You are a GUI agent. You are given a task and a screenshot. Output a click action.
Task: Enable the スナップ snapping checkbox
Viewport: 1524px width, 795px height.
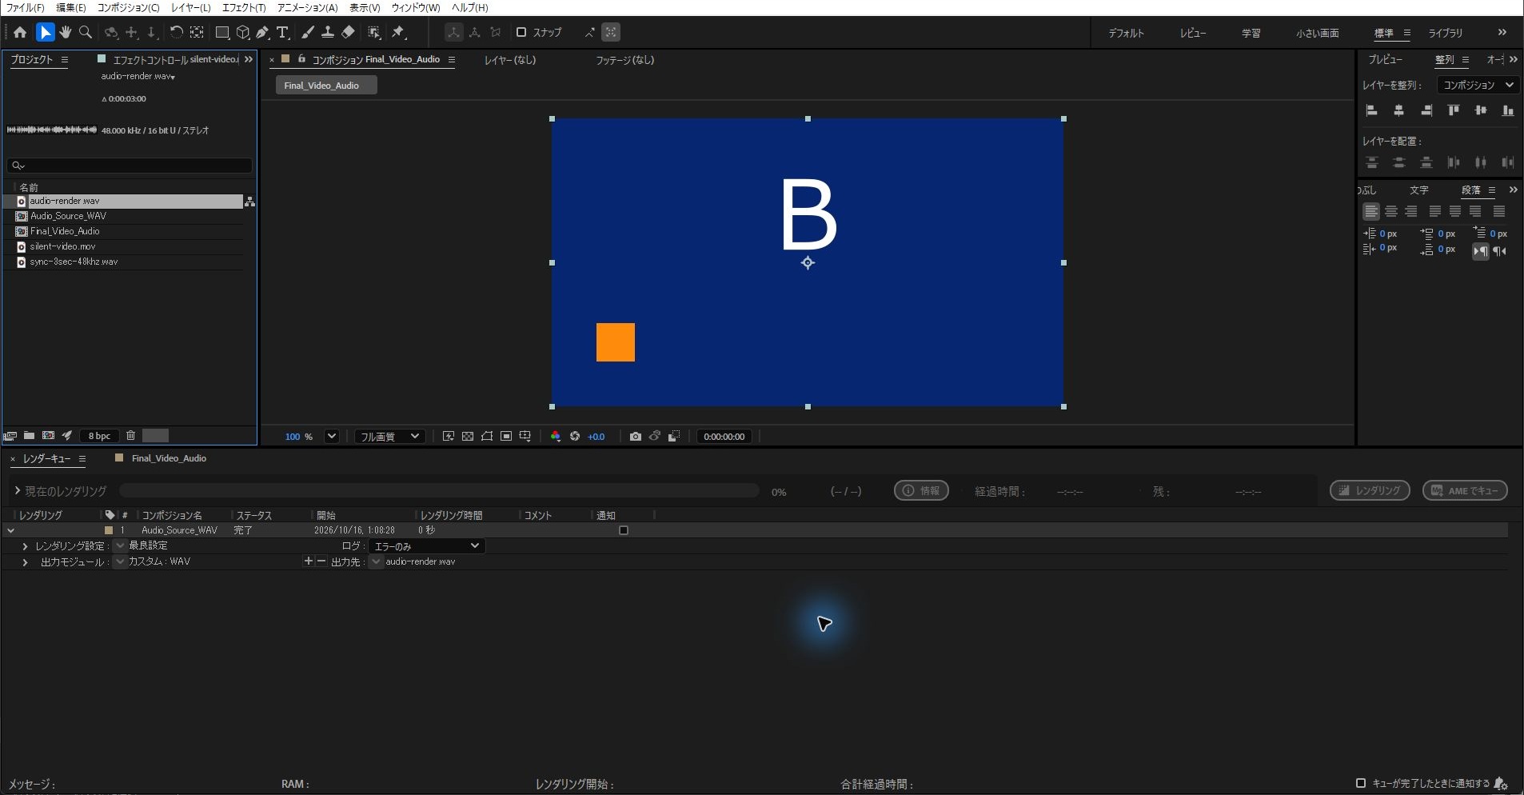[x=521, y=33]
